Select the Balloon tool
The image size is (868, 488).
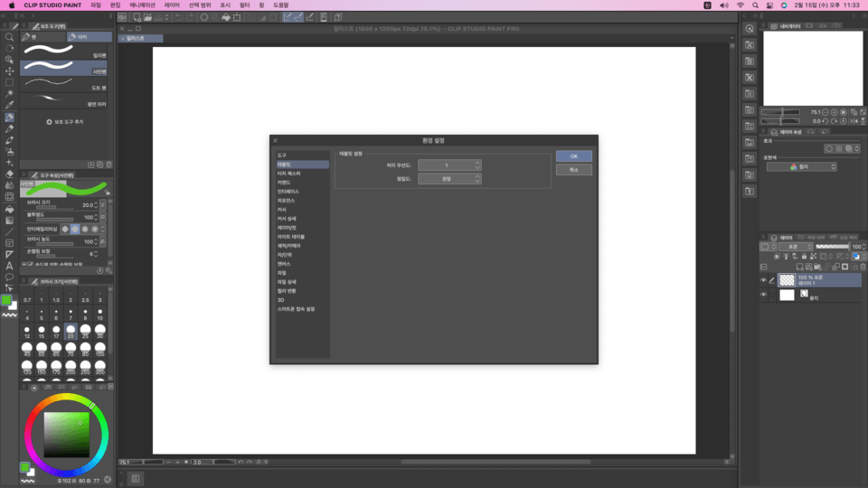coord(9,277)
